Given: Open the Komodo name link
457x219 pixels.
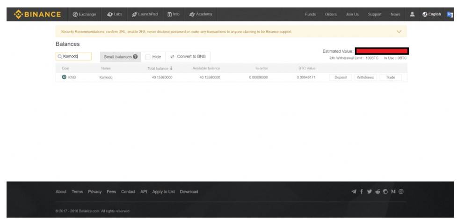Looking at the screenshot, I should point(106,77).
